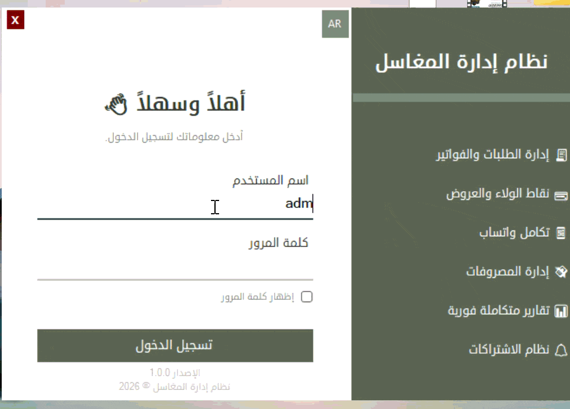
Task: Enable the 'إظهار كلمة المرور' checkbox
Action: (306, 297)
